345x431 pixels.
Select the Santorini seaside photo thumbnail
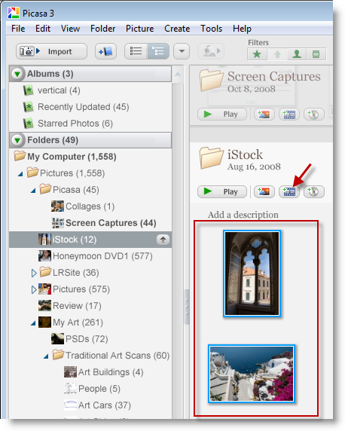252,374
